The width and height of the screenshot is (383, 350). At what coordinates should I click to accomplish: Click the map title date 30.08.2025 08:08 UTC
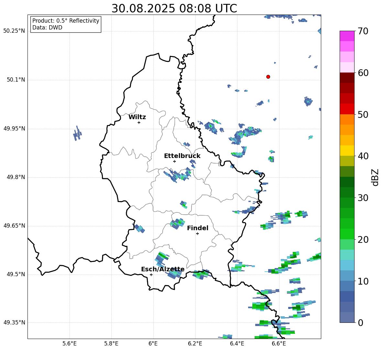[x=174, y=8]
